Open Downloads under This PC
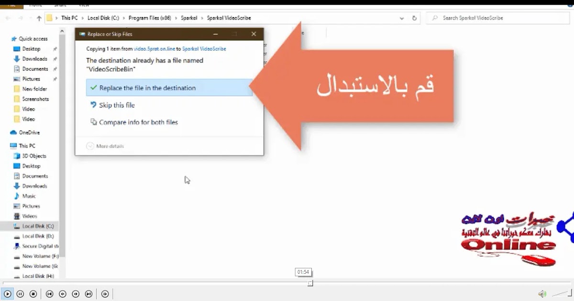 pos(34,186)
